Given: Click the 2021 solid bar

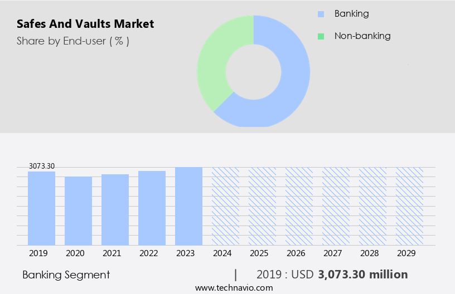Looking at the screenshot, I should point(115,210).
